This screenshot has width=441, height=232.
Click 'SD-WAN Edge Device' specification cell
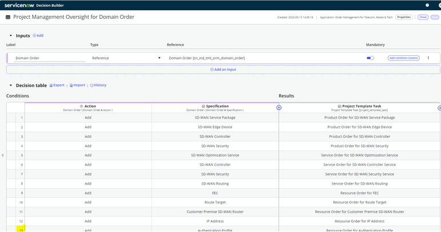(x=215, y=127)
